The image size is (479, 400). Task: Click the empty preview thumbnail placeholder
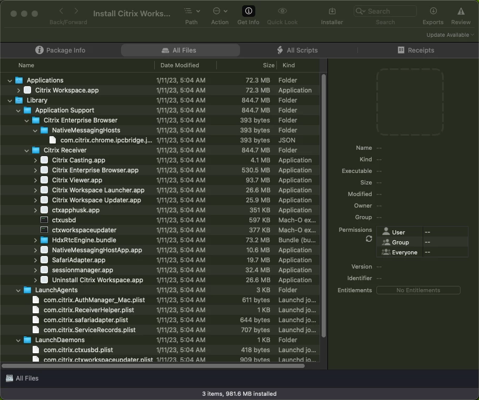pos(410,101)
